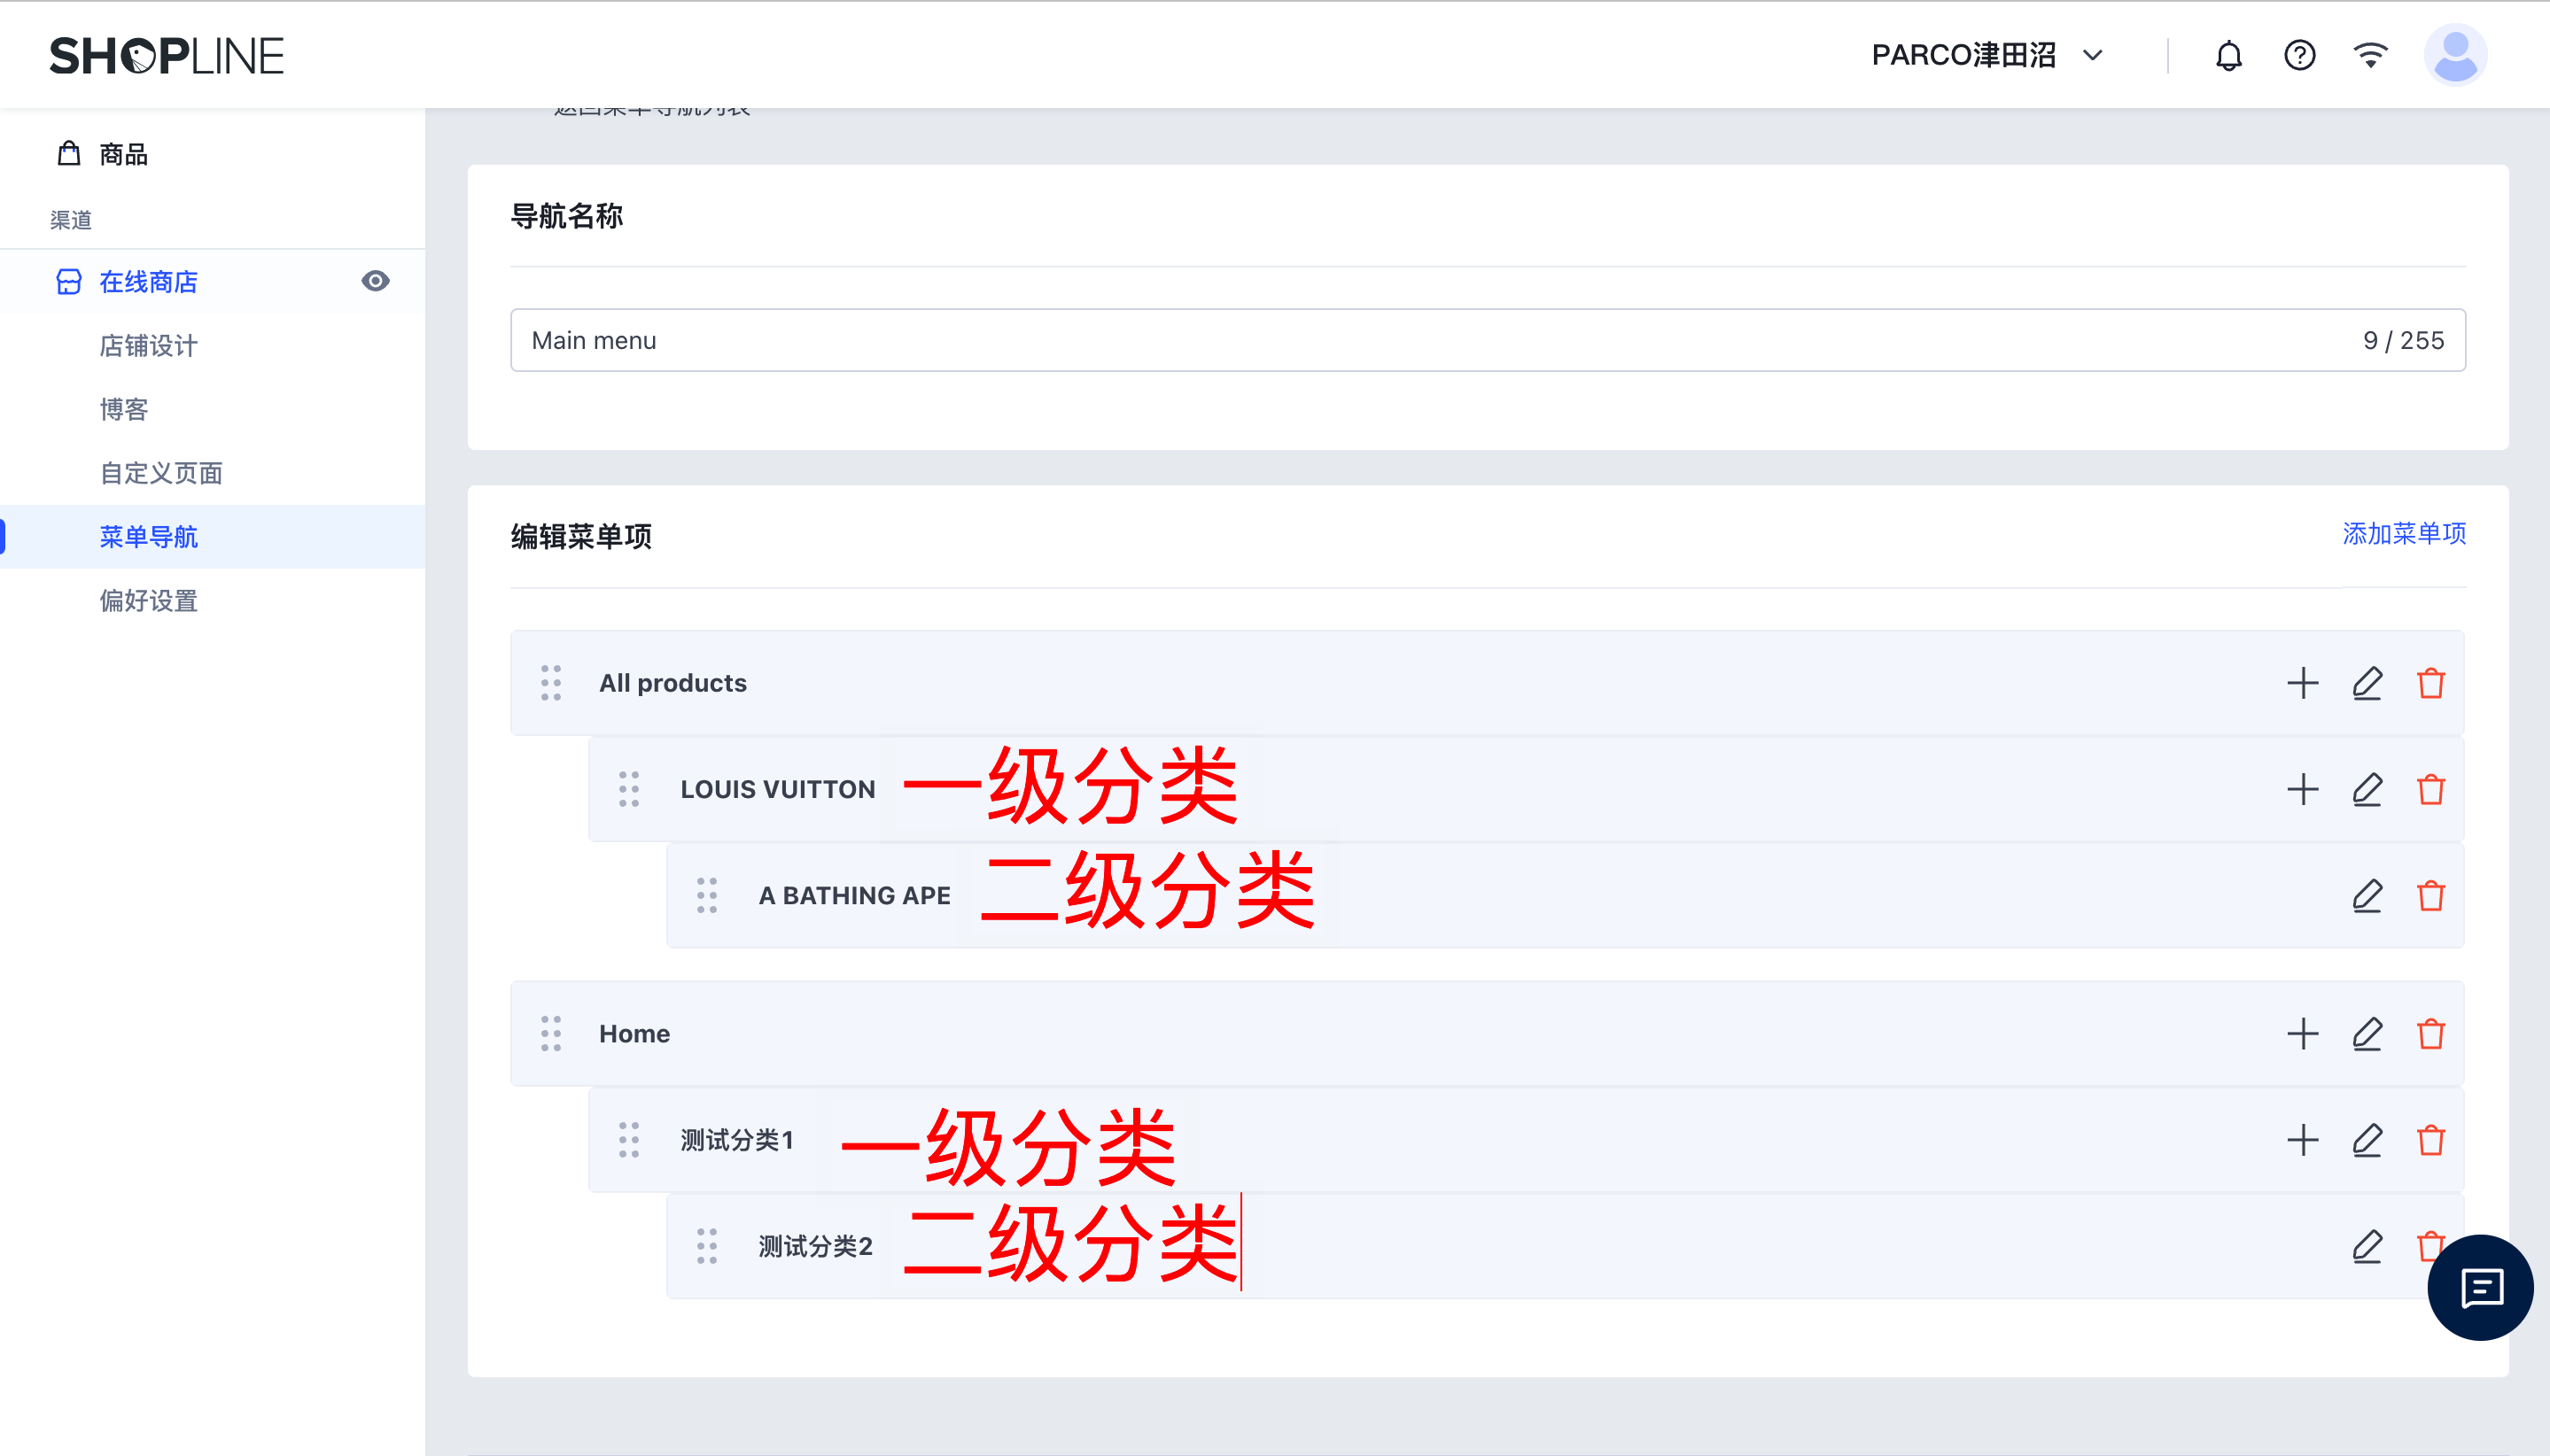Grab the drag handle of All products
Viewport: 2550px width, 1456px height.
click(x=550, y=684)
